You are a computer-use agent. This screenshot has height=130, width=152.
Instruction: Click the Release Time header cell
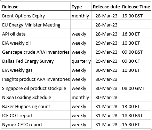pos(136,7)
